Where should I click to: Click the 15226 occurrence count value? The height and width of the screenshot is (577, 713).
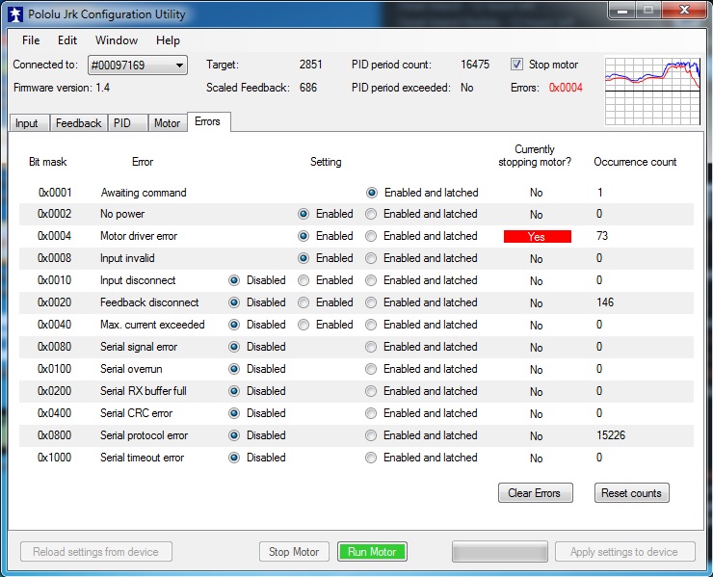[x=611, y=435]
